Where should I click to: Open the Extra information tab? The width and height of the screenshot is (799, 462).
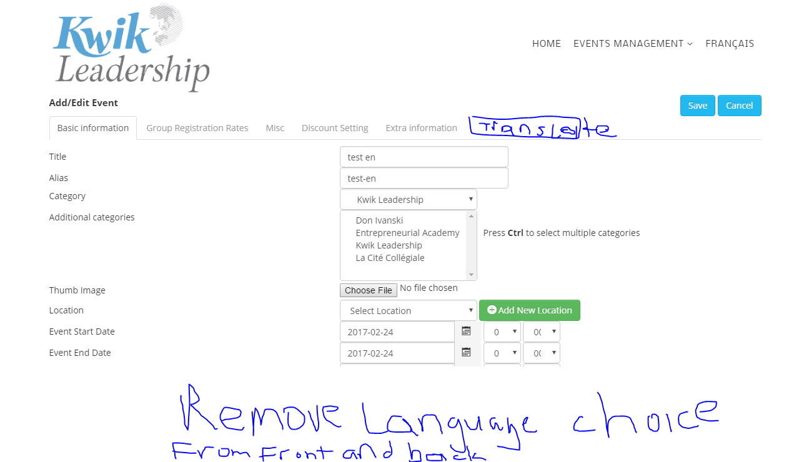click(421, 128)
